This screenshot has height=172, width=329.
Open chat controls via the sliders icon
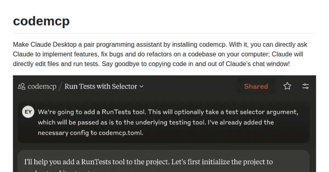[305, 86]
